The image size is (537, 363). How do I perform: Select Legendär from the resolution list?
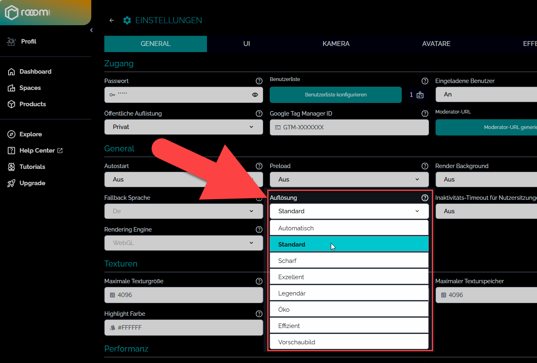(349, 293)
